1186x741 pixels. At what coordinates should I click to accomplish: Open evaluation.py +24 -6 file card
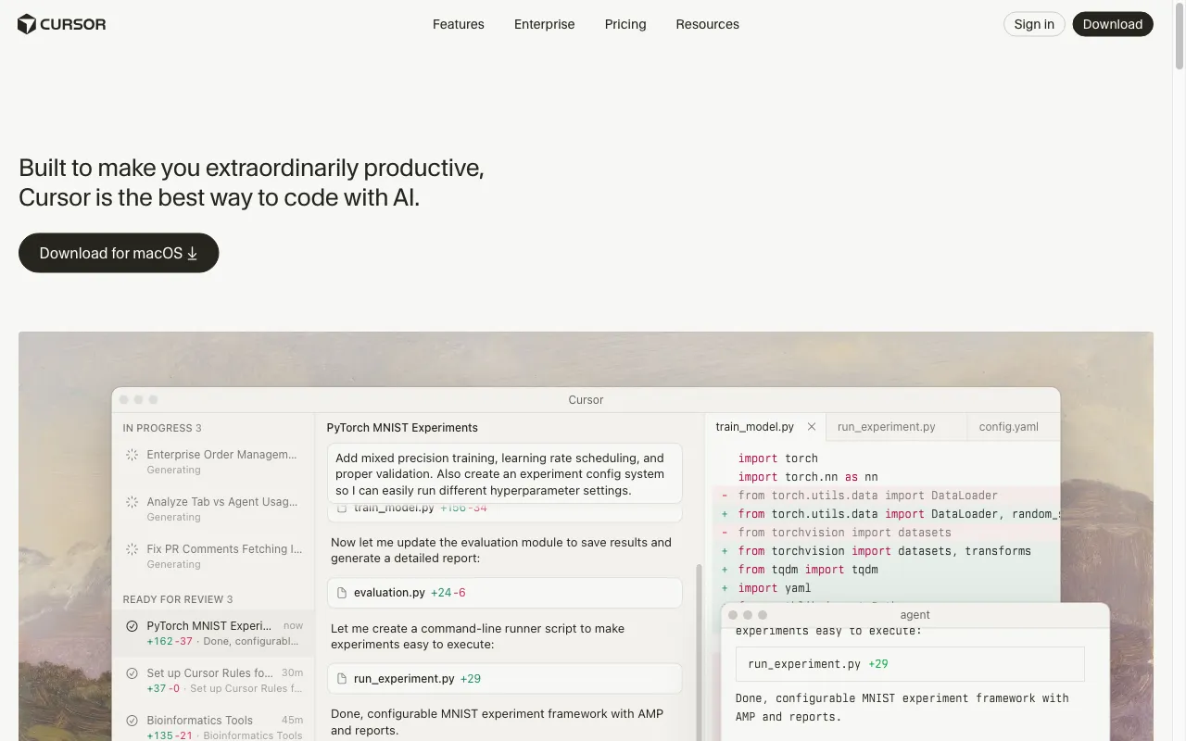tap(505, 593)
